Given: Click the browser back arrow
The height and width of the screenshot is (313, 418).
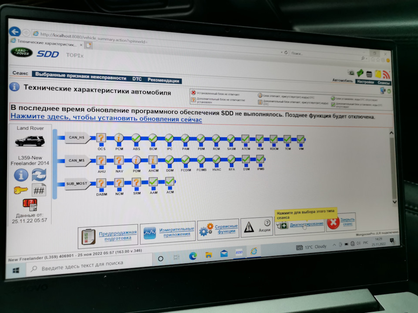Looking at the screenshot, I should click(15, 32).
